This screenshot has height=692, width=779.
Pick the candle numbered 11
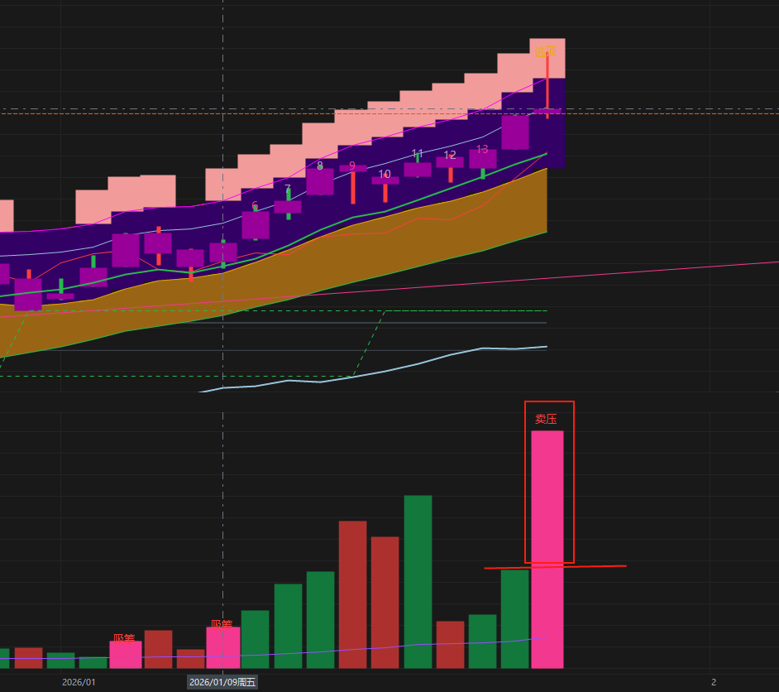click(418, 169)
